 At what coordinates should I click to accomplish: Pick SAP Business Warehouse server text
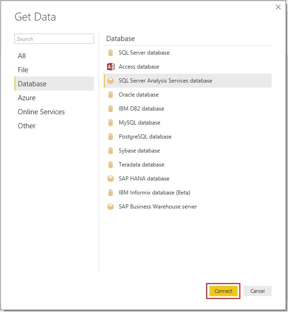click(158, 207)
